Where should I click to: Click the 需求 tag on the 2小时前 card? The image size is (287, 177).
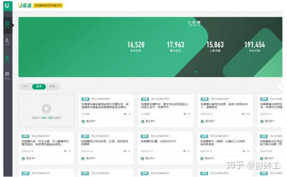tap(85, 99)
